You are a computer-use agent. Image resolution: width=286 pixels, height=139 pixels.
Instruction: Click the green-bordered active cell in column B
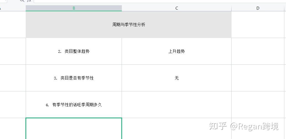[x=74, y=129]
